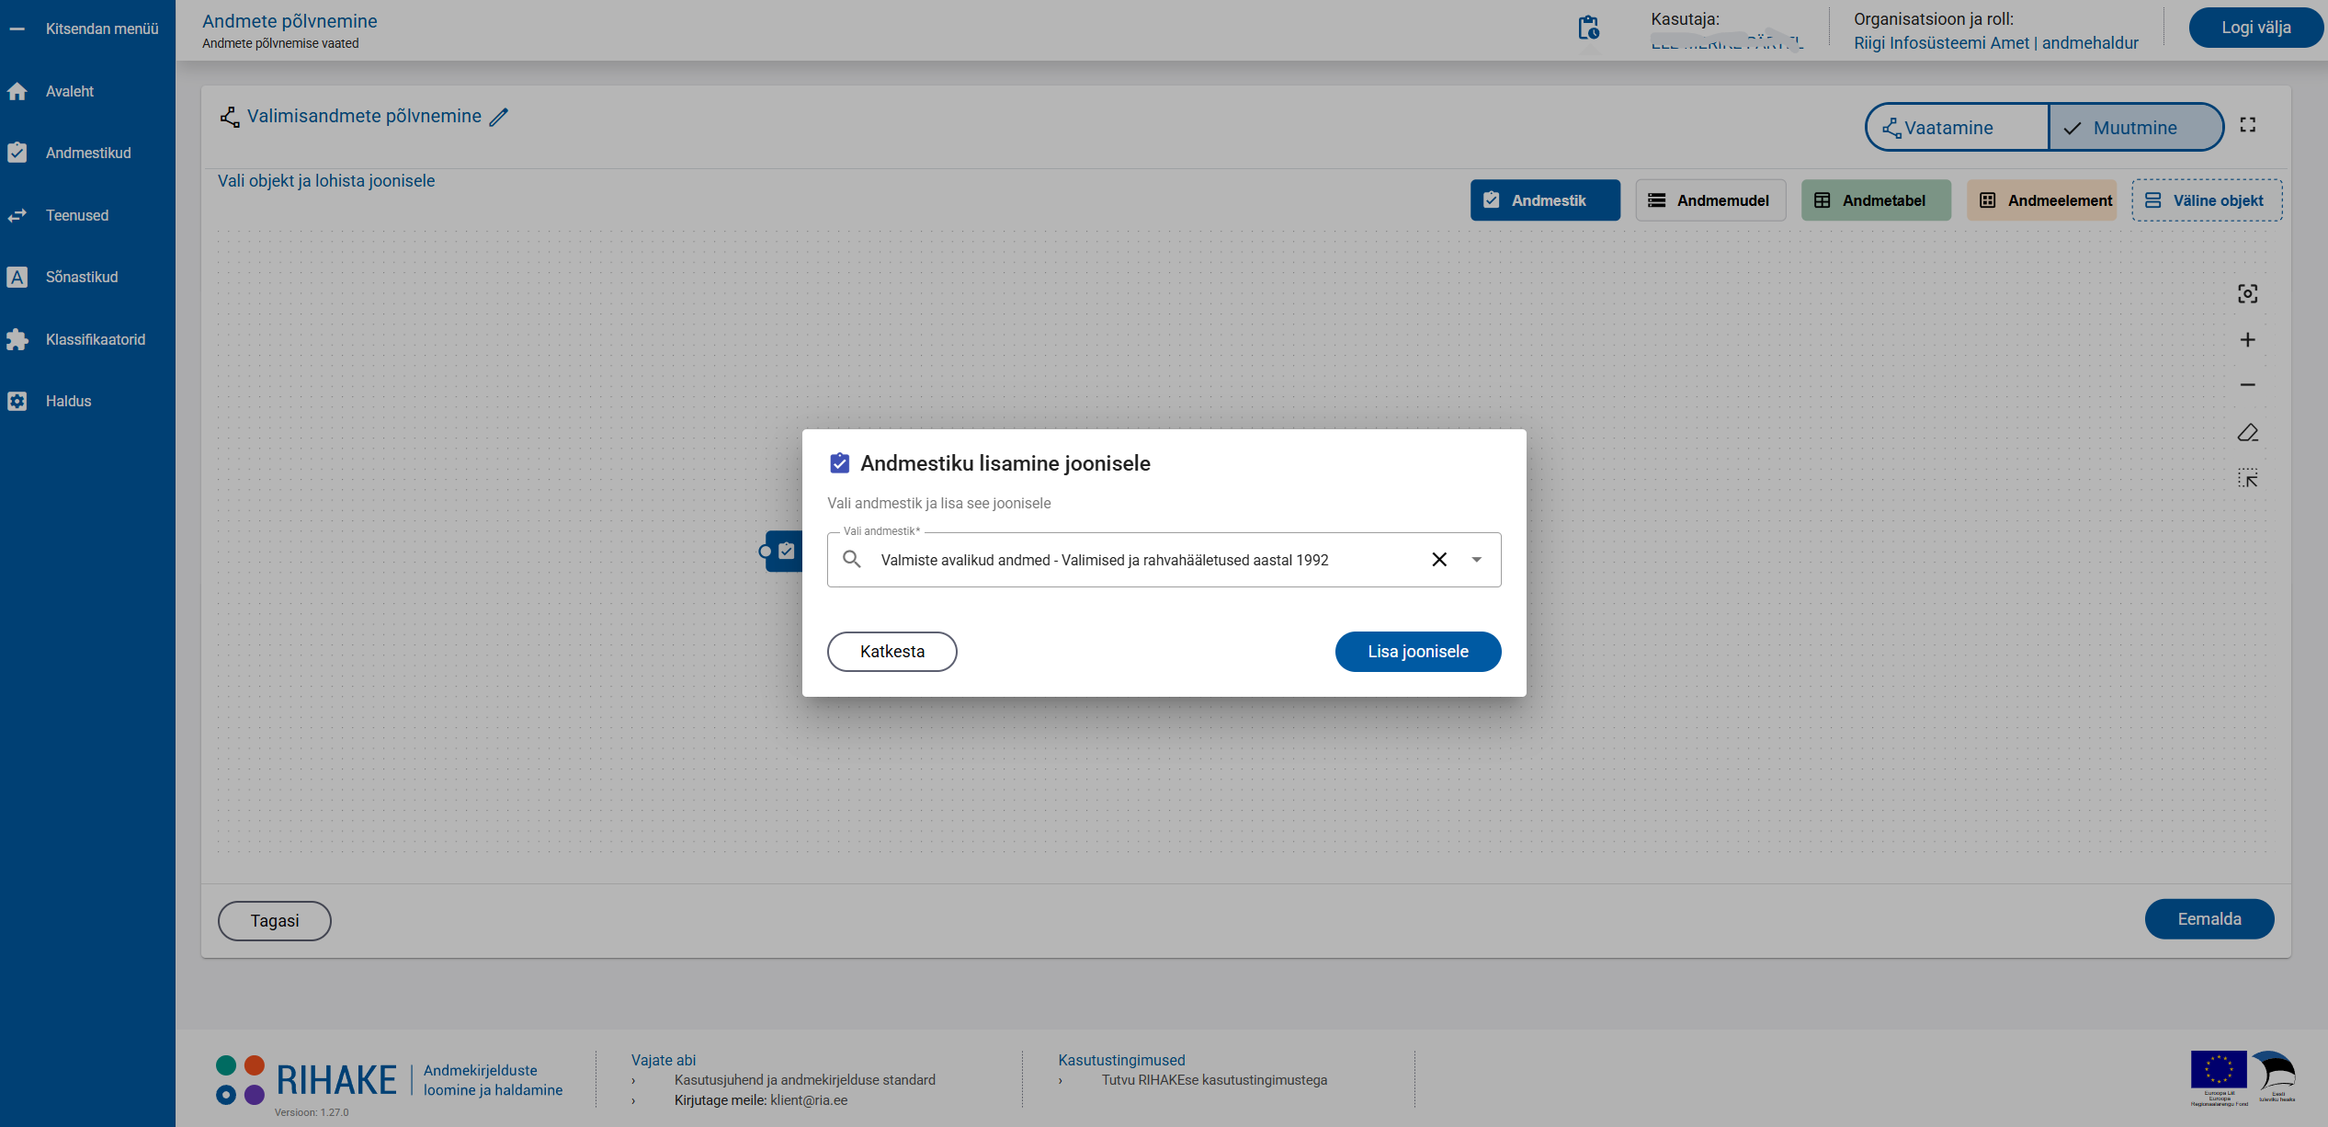This screenshot has width=2328, height=1127.
Task: Open the clipboard history icon in header
Action: (1588, 28)
